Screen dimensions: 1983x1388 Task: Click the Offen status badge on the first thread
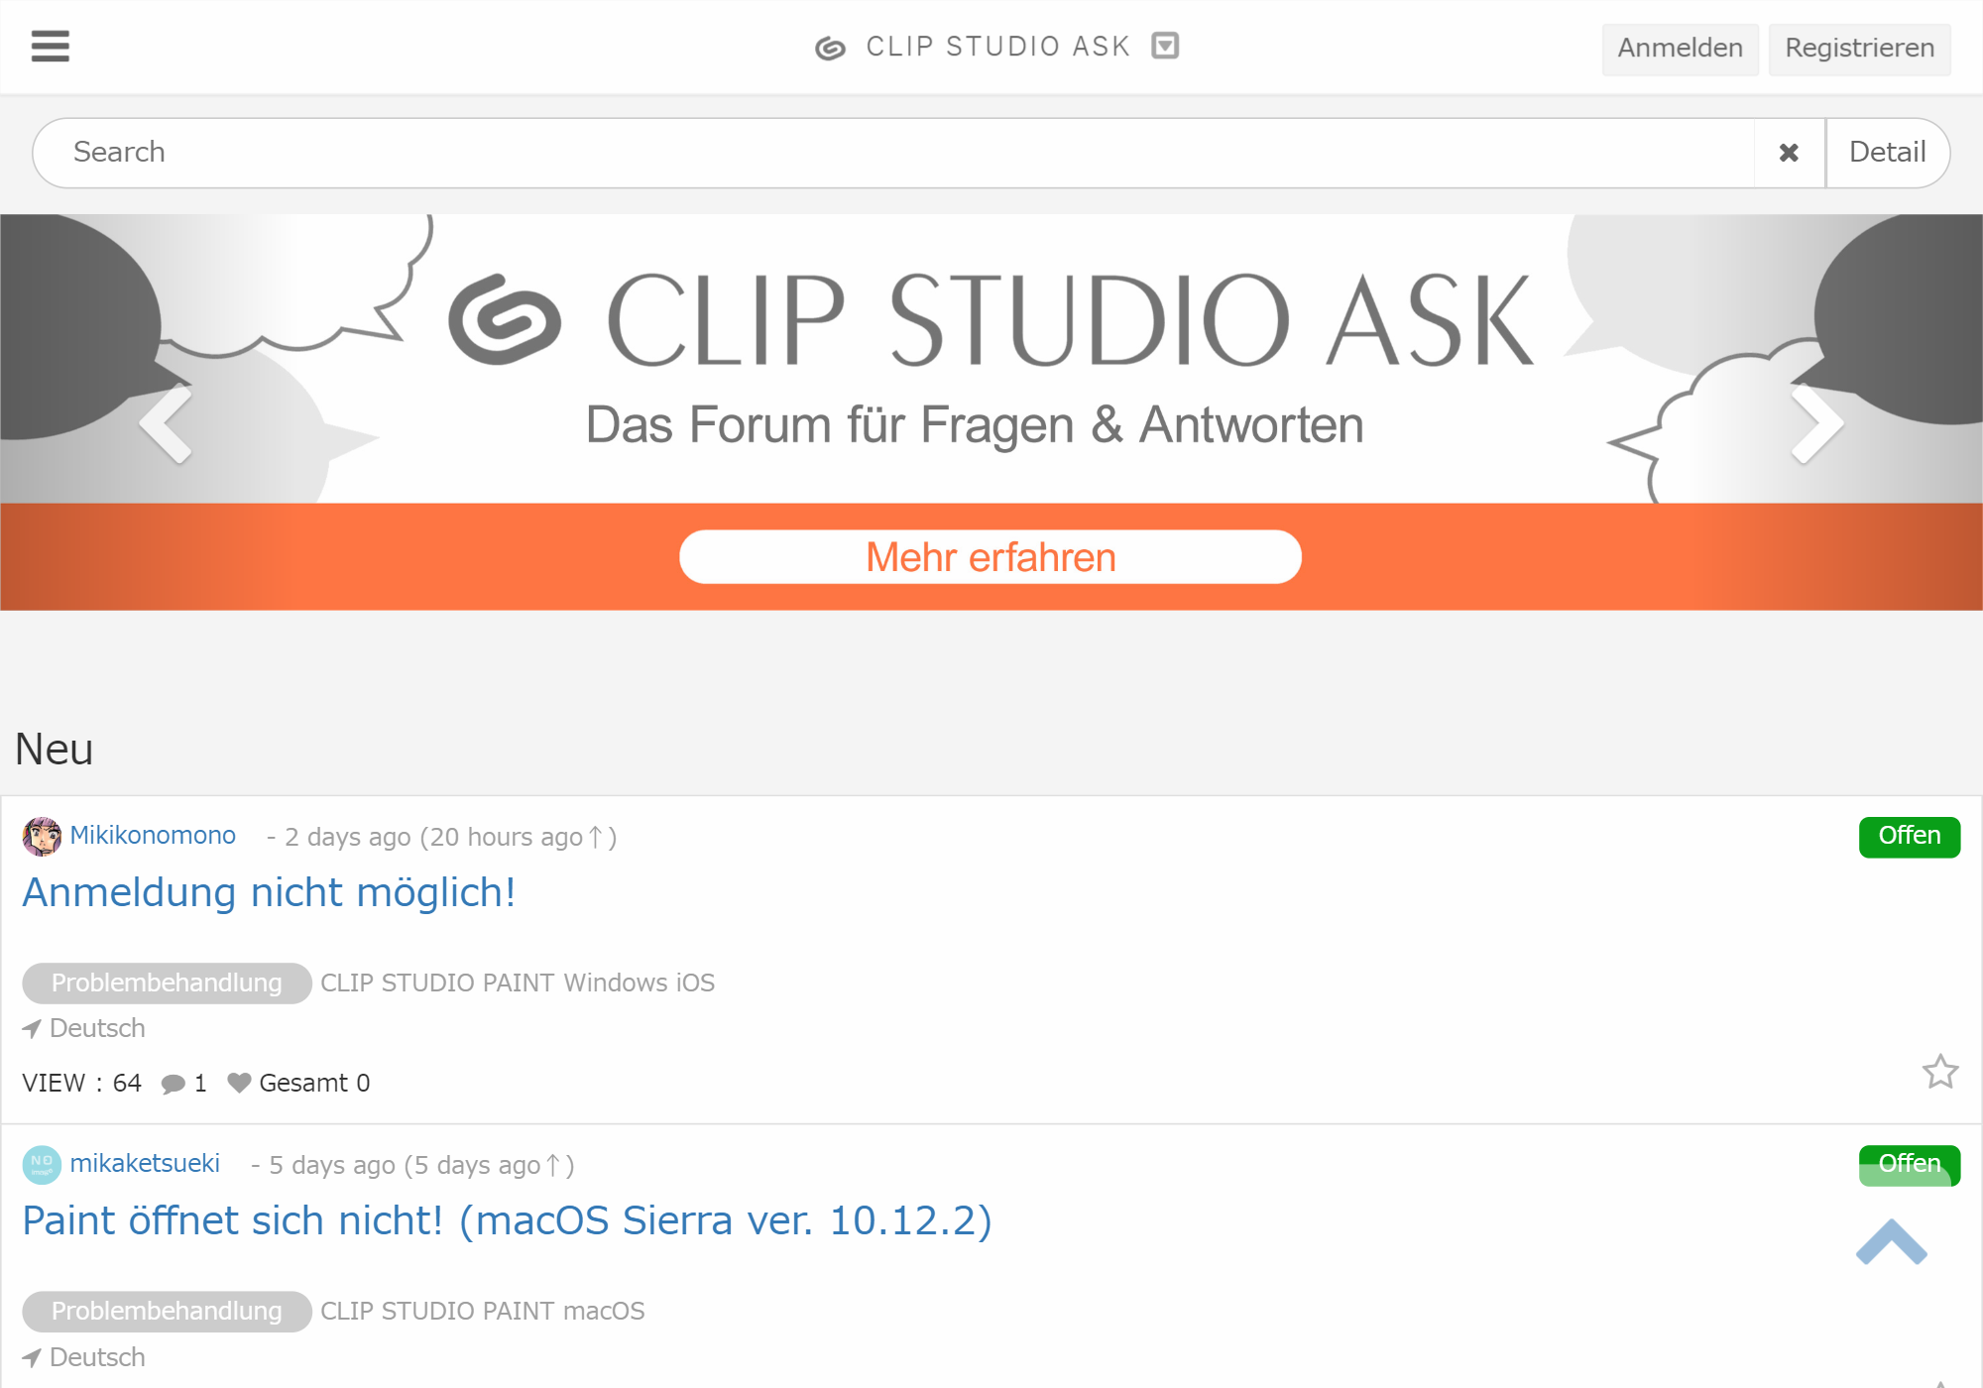tap(1908, 836)
